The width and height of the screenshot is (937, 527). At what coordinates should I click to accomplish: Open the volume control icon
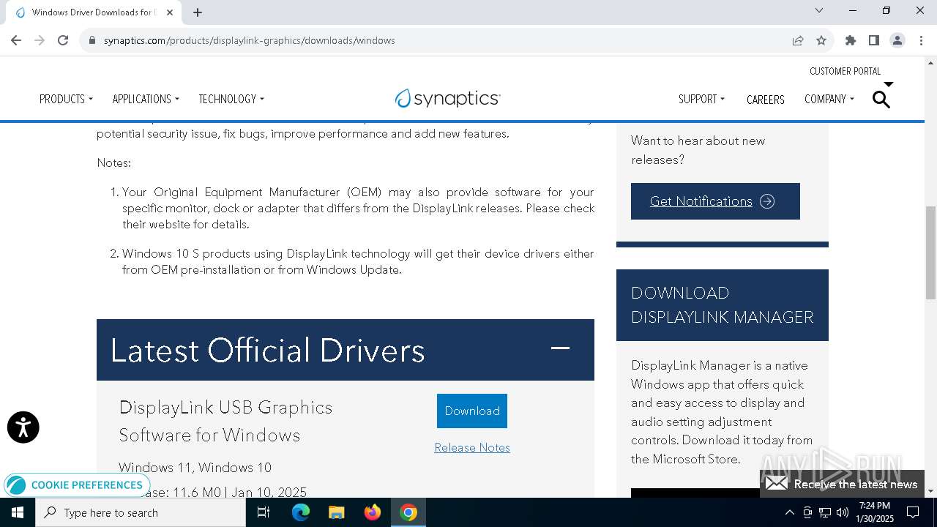(843, 512)
